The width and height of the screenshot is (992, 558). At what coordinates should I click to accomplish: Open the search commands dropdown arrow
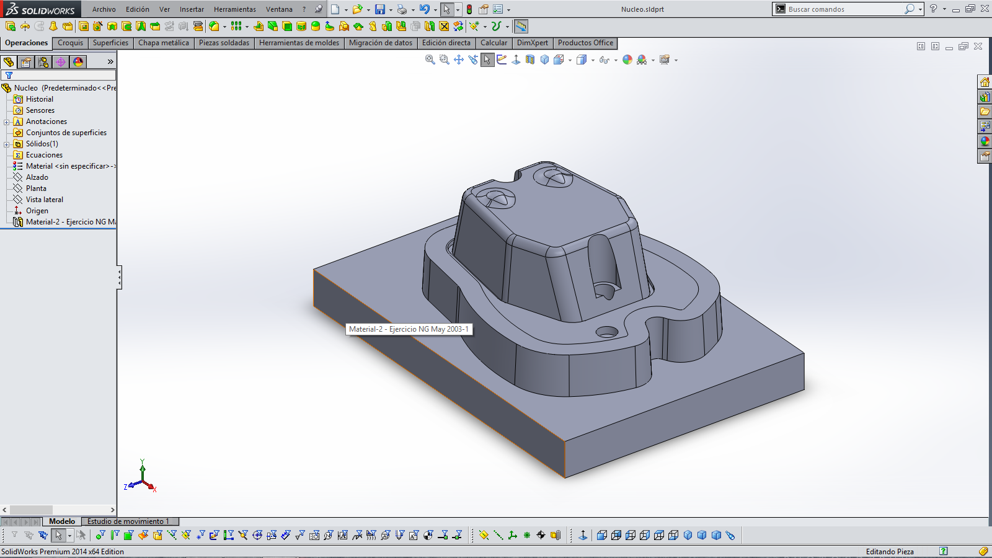click(x=920, y=9)
